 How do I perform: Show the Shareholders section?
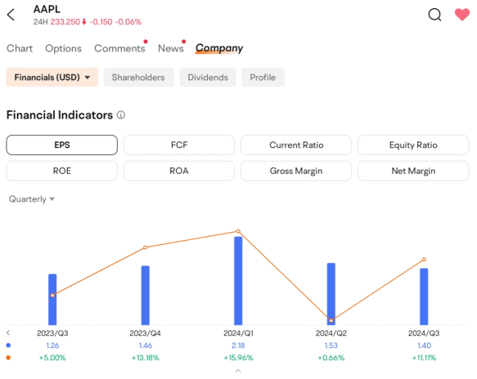pos(138,77)
